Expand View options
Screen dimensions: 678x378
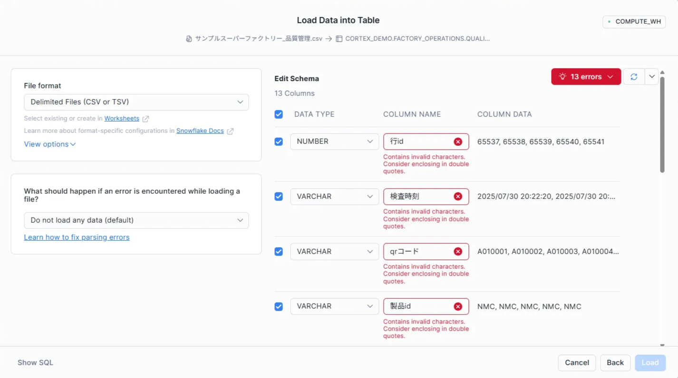pyautogui.click(x=49, y=144)
